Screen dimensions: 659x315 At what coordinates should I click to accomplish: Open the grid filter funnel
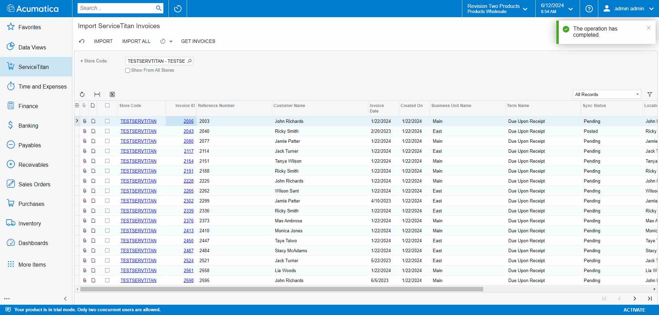tap(650, 94)
